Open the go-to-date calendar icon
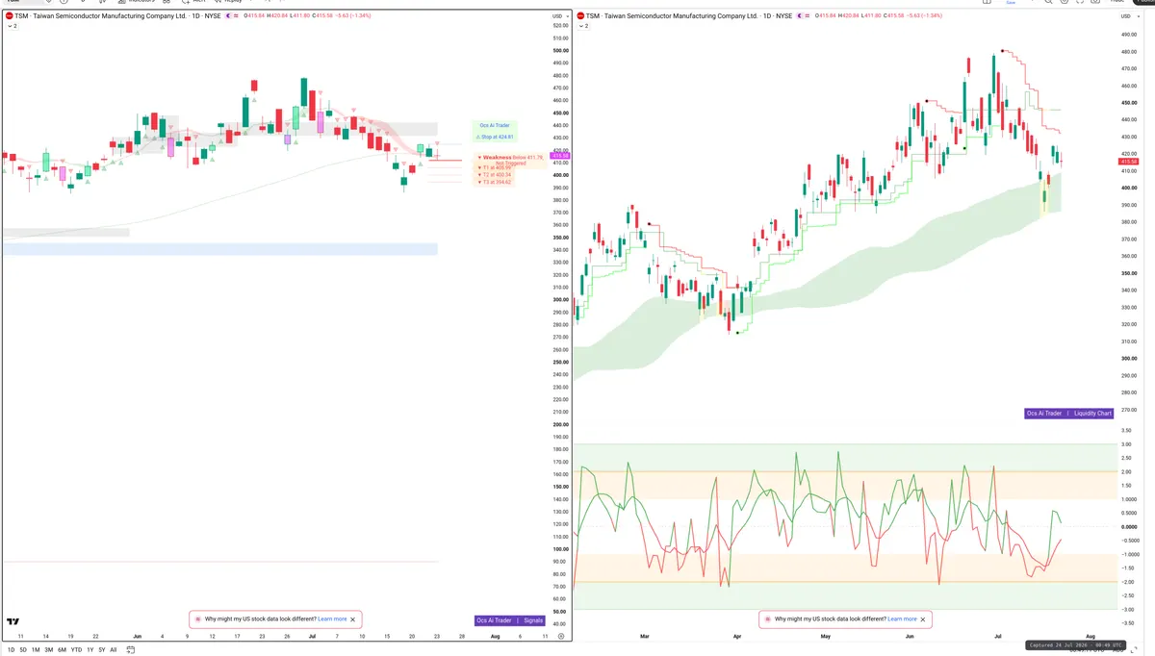The image size is (1155, 656). [130, 650]
